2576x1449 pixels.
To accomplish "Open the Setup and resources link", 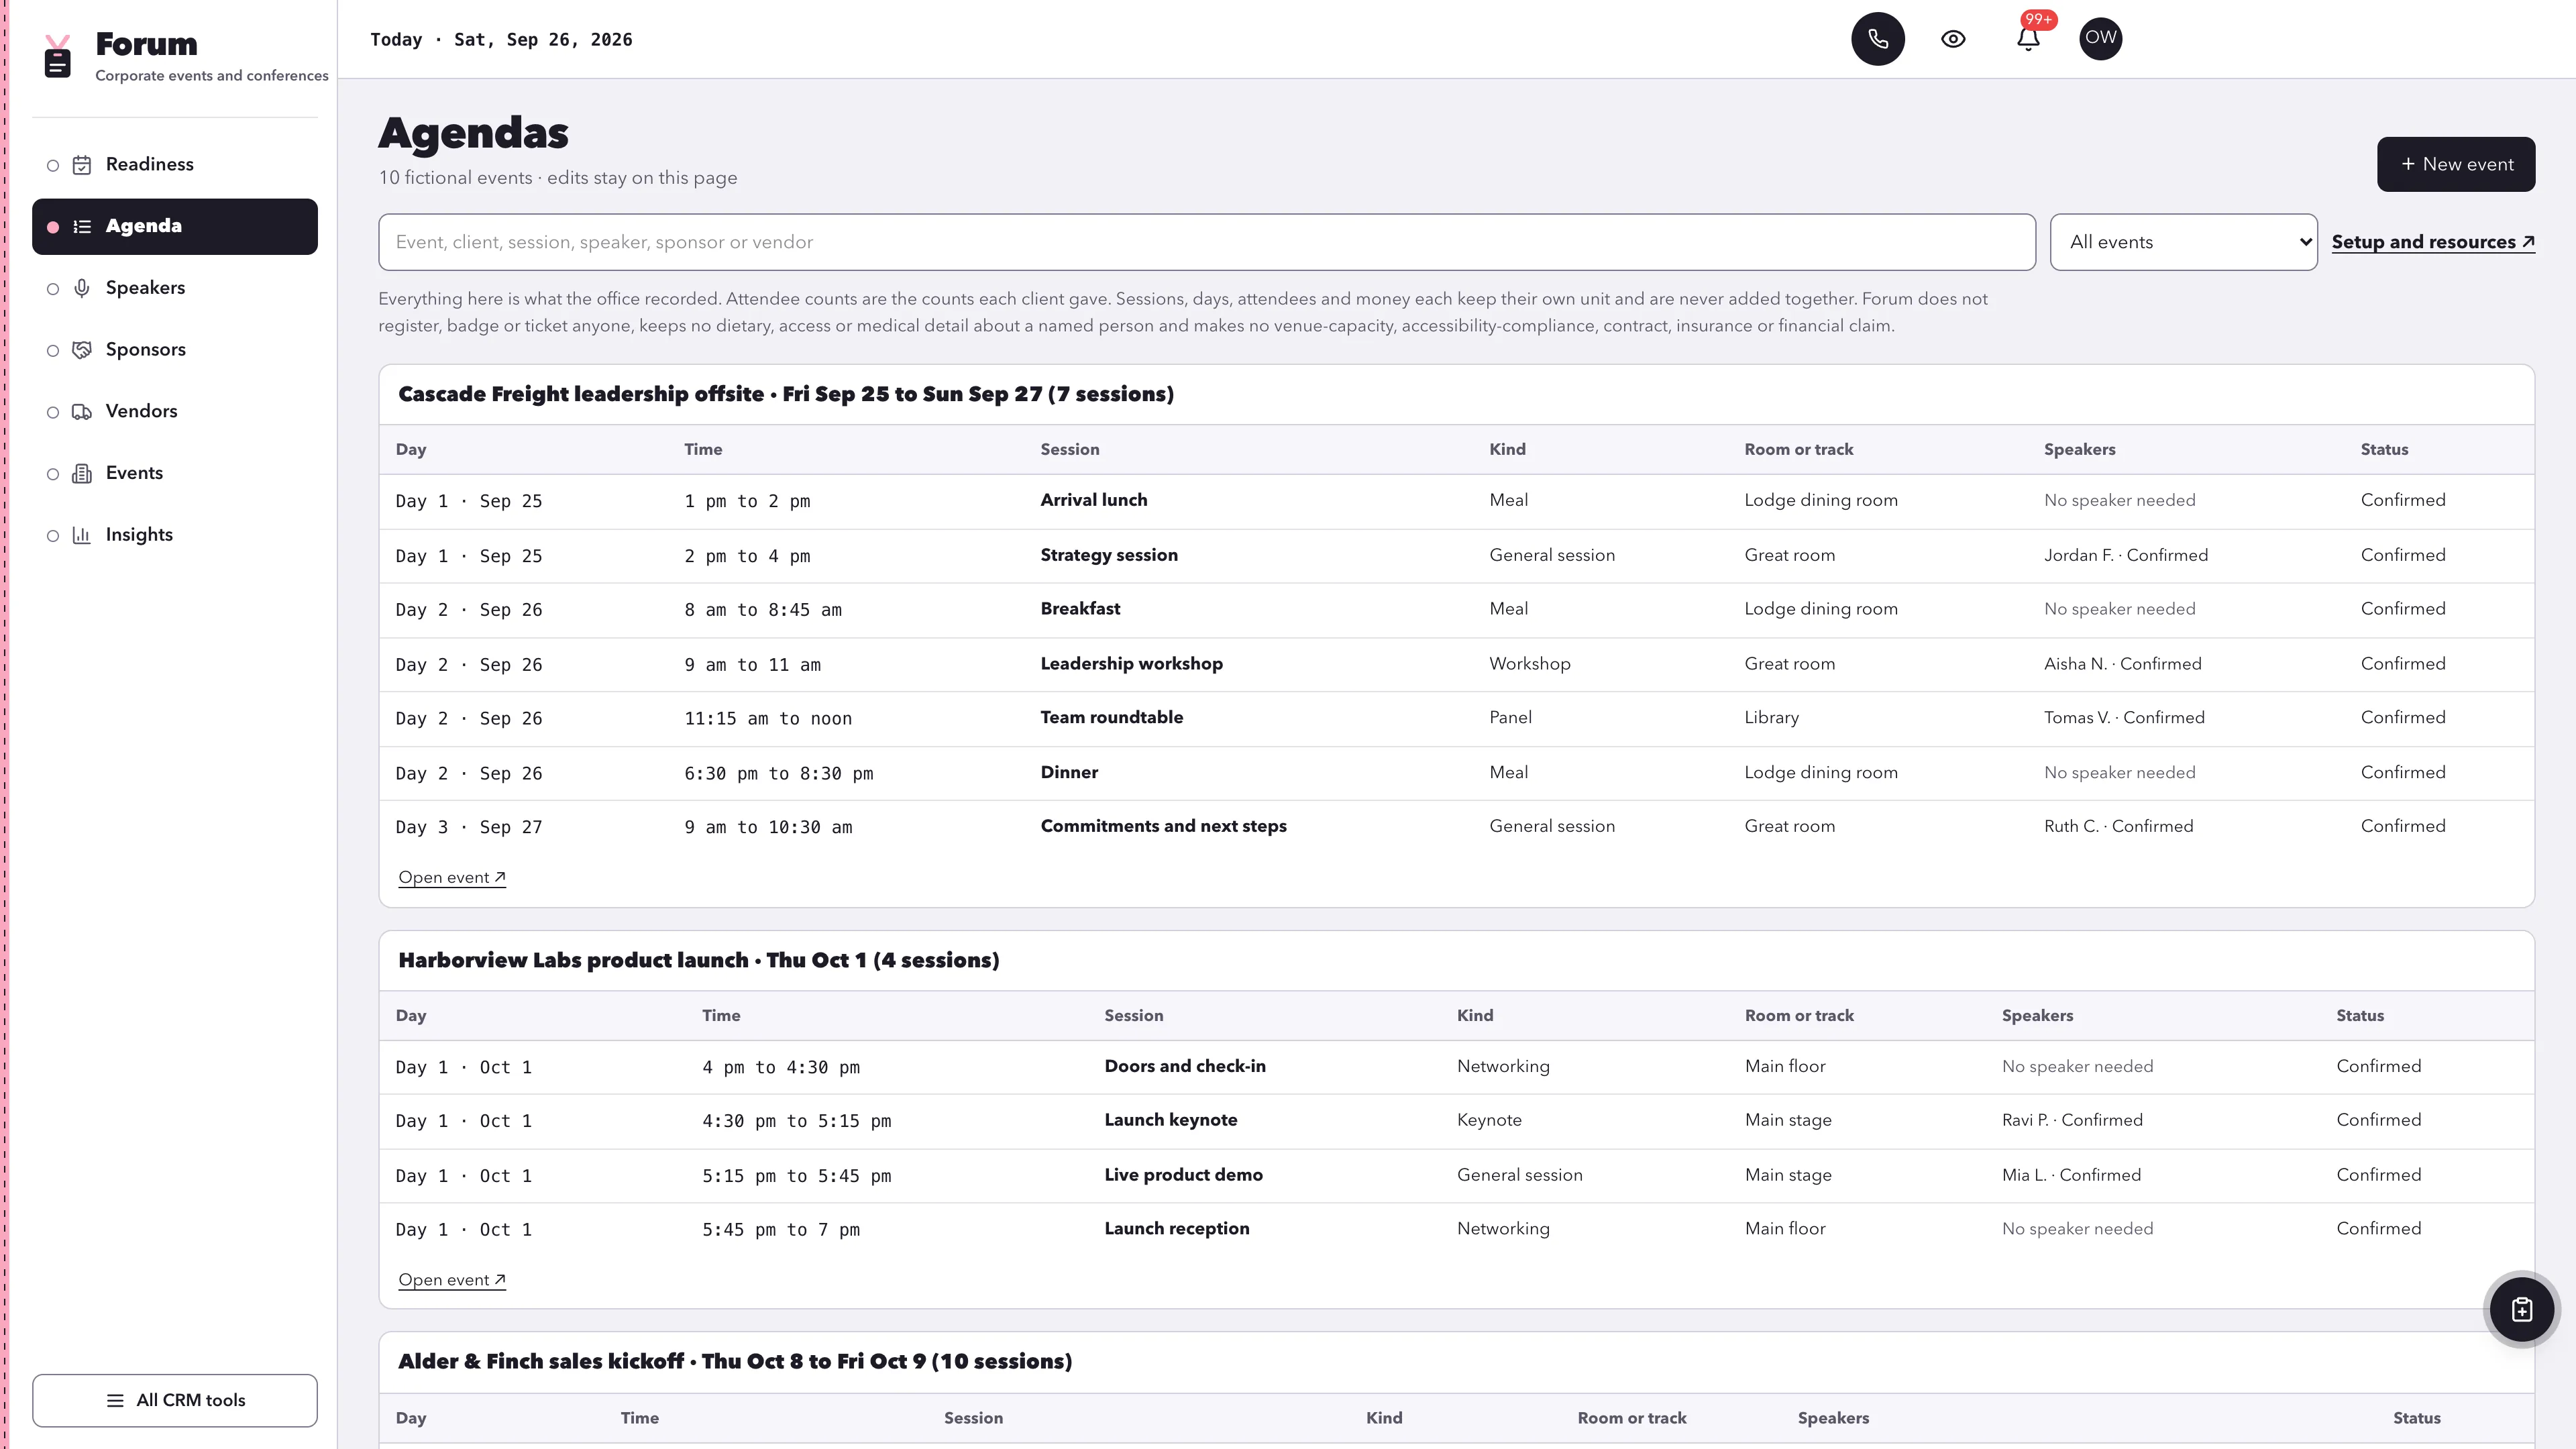I will (x=2433, y=242).
